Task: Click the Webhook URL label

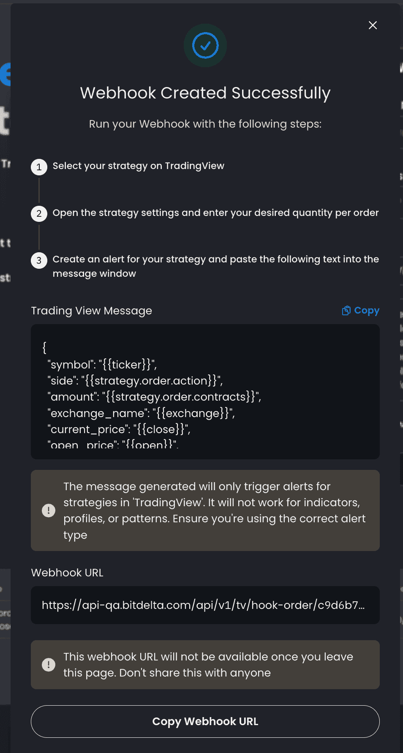Action: coord(67,573)
